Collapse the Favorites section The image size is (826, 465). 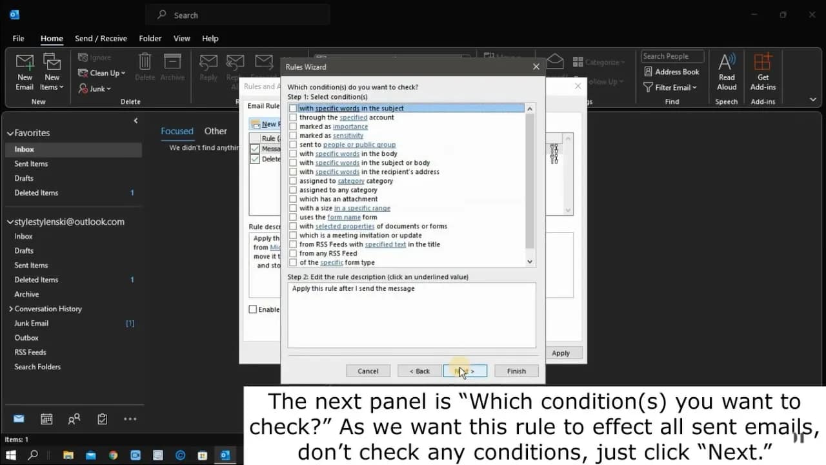coord(10,133)
